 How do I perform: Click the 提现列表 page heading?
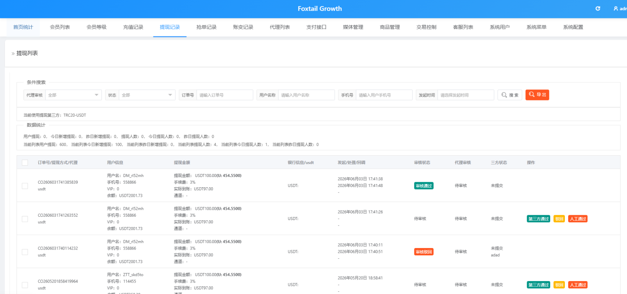click(27, 53)
